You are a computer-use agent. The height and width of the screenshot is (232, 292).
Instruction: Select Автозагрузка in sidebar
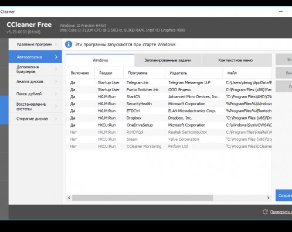(x=35, y=57)
